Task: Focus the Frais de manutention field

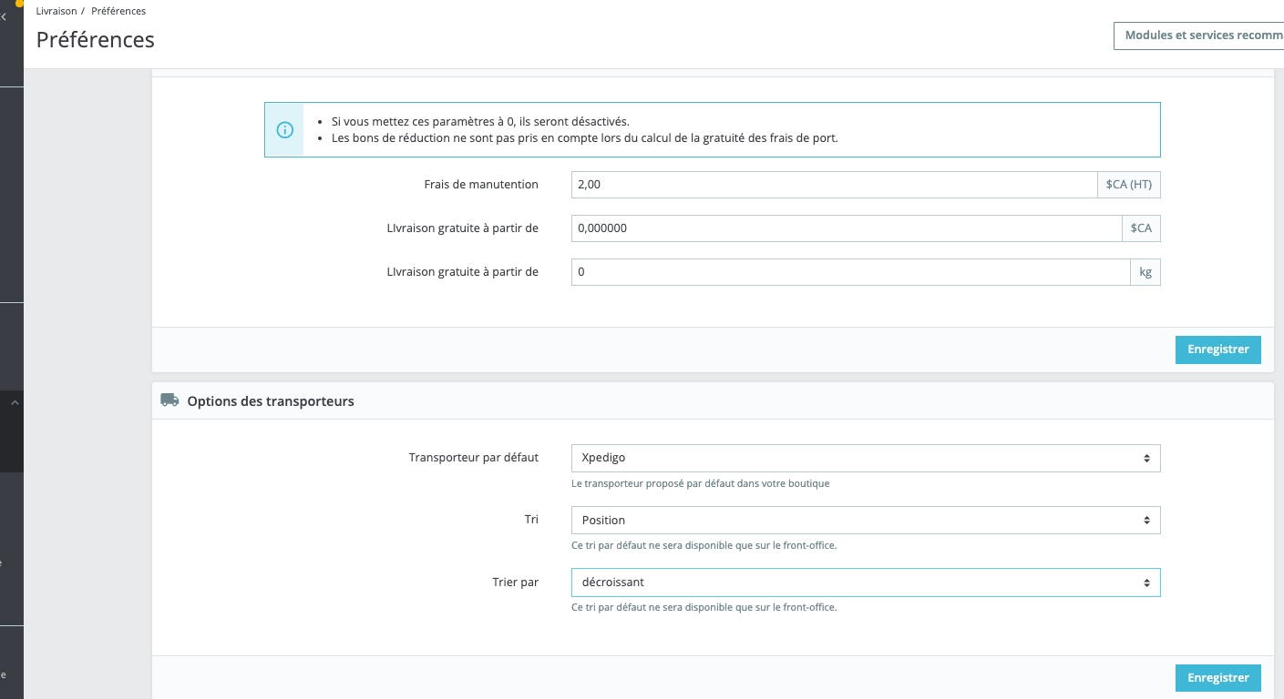Action: [834, 185]
